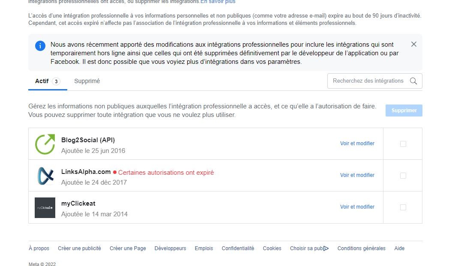Check the Blog2Social (API) checkbox
Screen dimensions: 464x266
(403, 144)
